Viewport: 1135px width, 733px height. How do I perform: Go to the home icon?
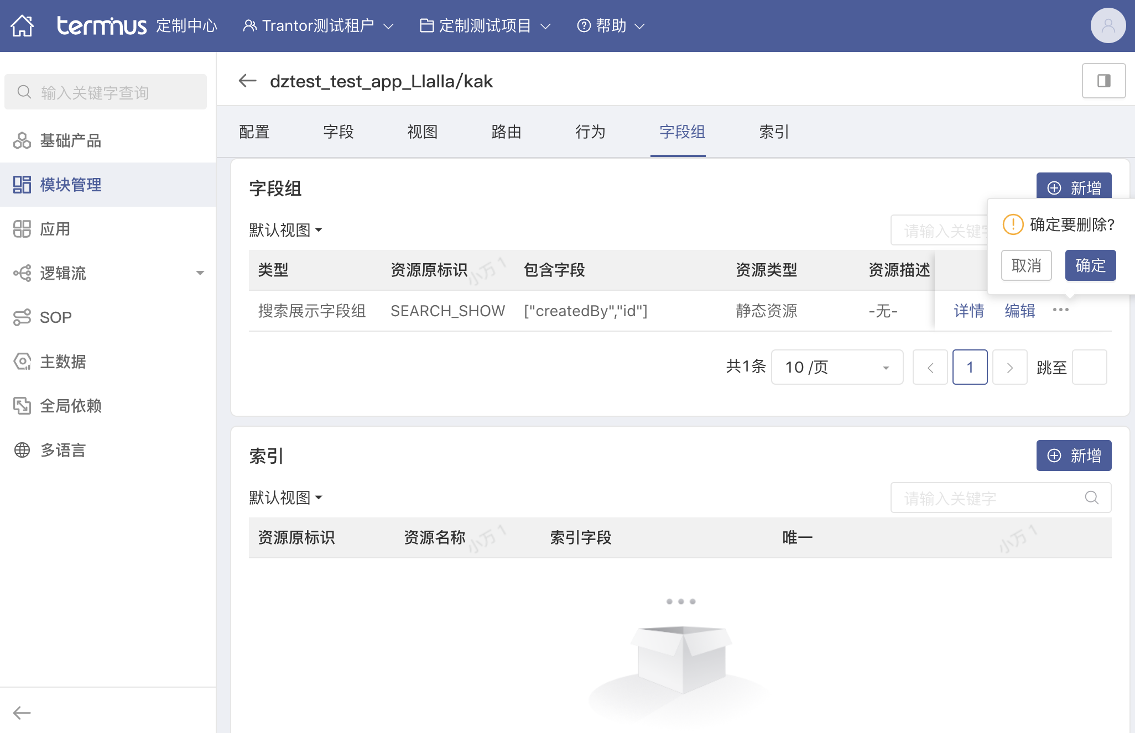click(x=22, y=25)
